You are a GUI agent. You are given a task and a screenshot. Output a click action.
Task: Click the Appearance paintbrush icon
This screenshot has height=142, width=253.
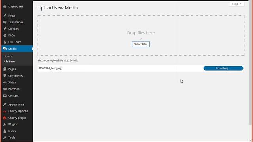click(x=5, y=105)
